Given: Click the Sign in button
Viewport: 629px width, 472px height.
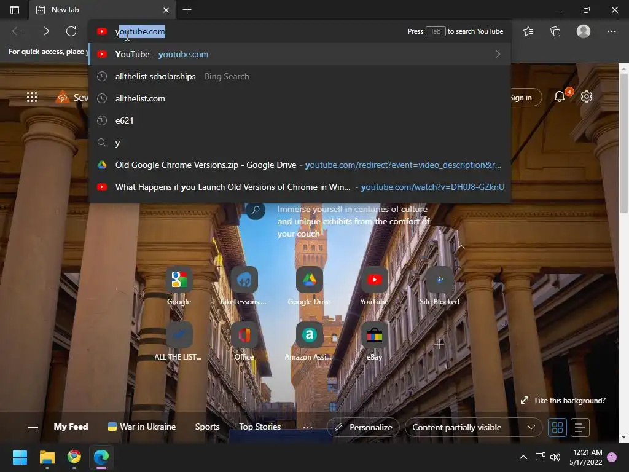Looking at the screenshot, I should pos(525,98).
